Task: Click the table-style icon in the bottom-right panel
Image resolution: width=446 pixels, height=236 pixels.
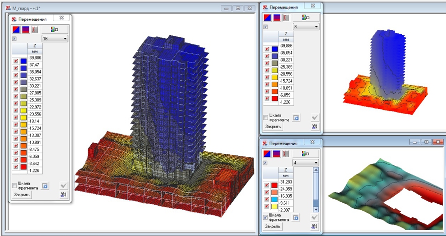Action: pos(286,153)
